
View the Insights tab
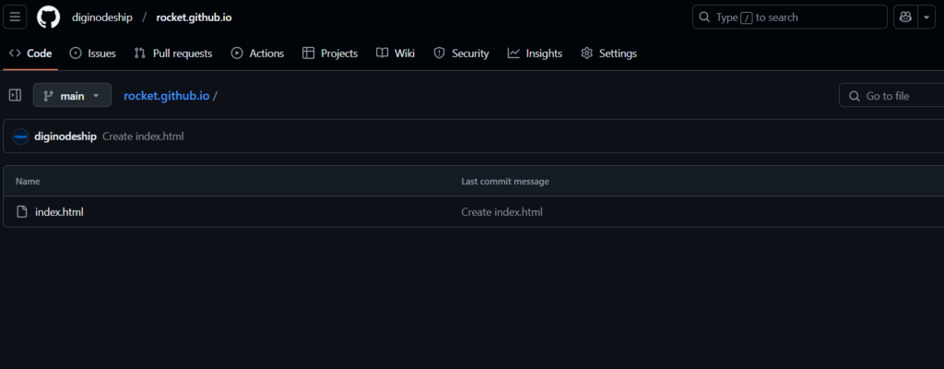coord(535,54)
